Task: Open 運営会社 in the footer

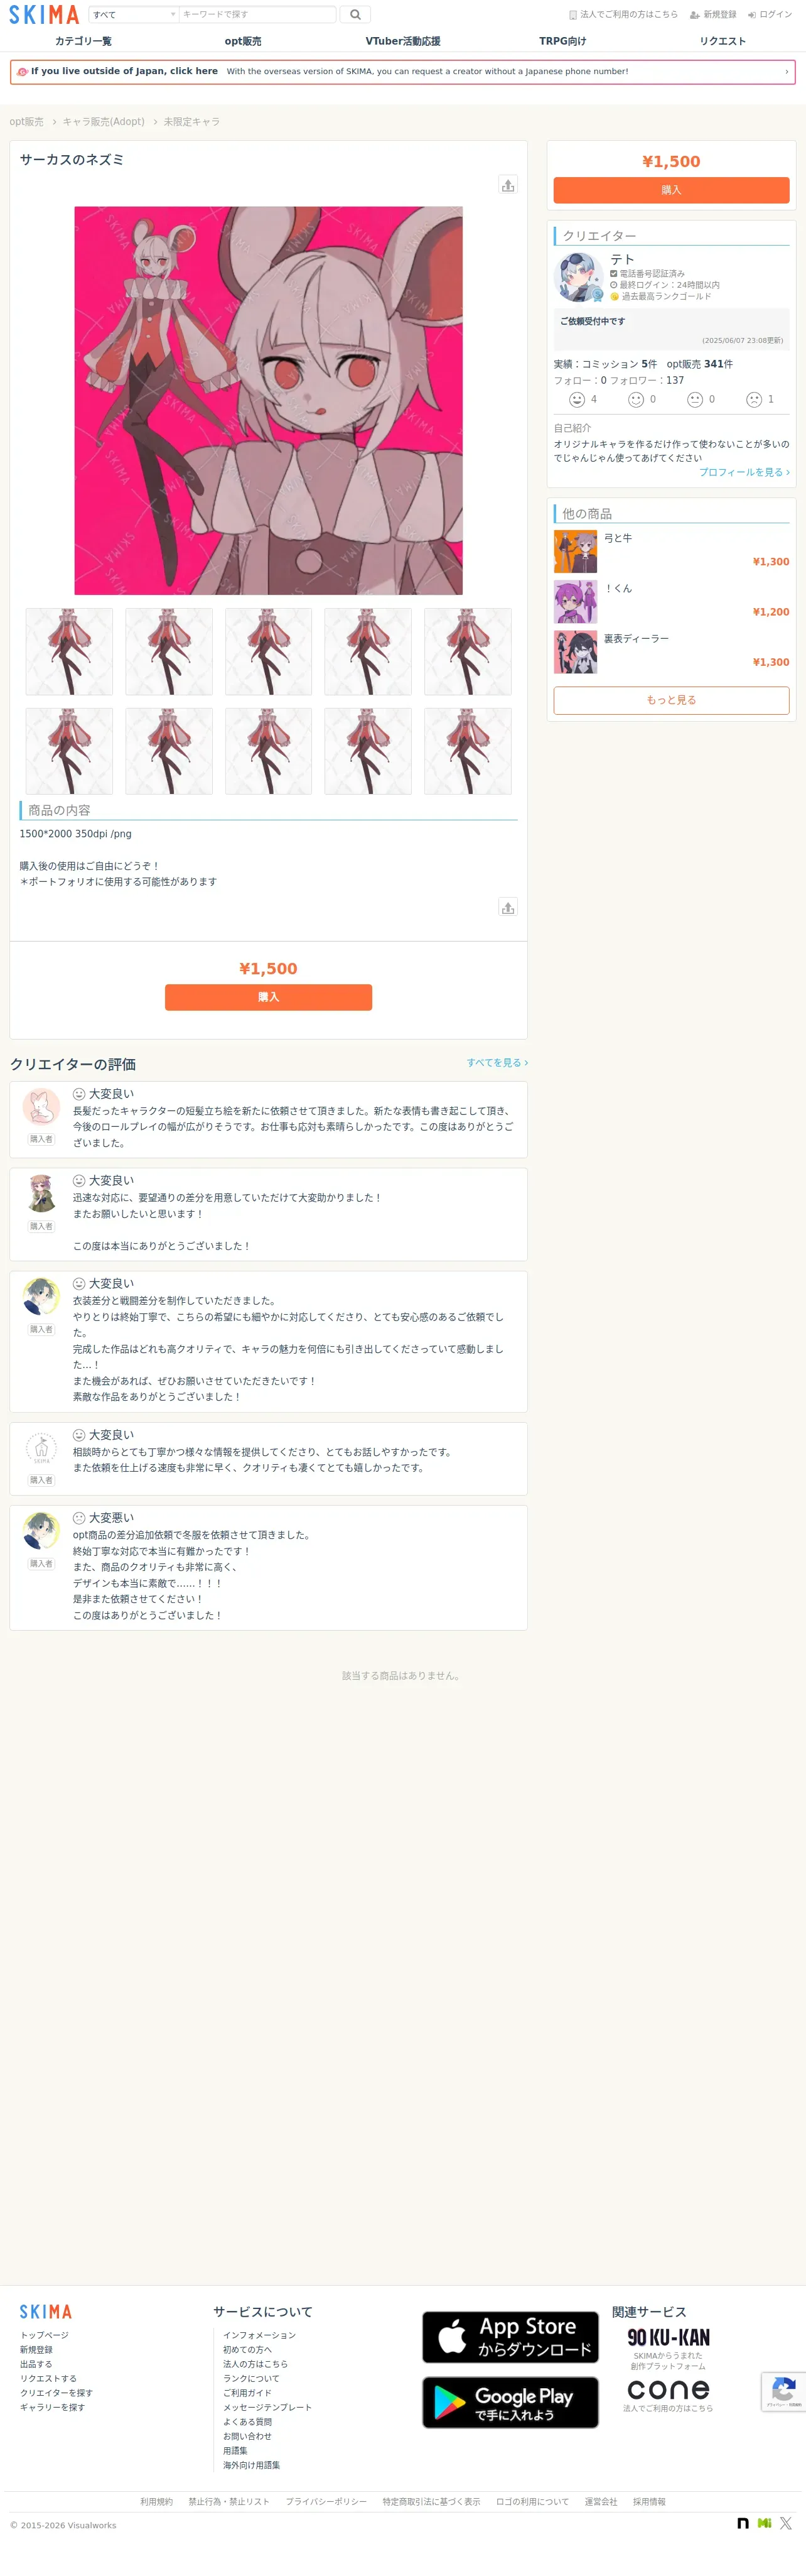Action: [601, 2502]
